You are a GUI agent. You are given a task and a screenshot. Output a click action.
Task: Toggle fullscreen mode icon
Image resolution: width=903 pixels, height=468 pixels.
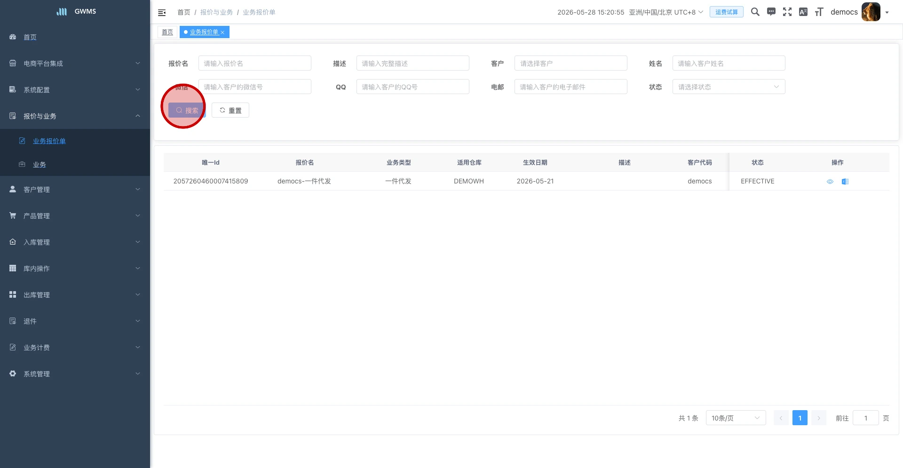(787, 12)
